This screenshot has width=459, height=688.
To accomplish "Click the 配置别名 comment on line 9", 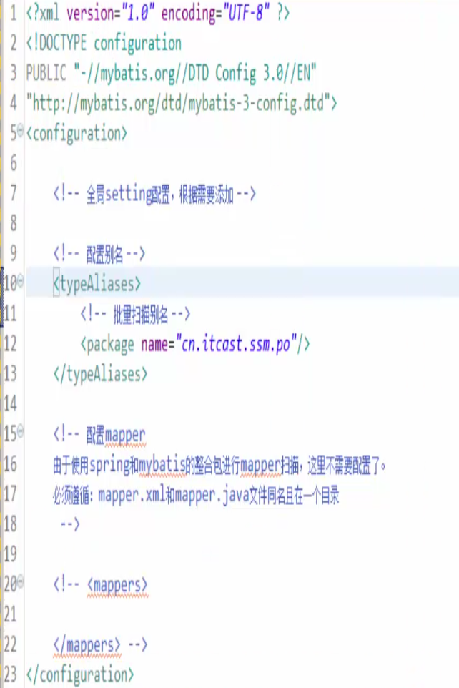I will pos(99,254).
